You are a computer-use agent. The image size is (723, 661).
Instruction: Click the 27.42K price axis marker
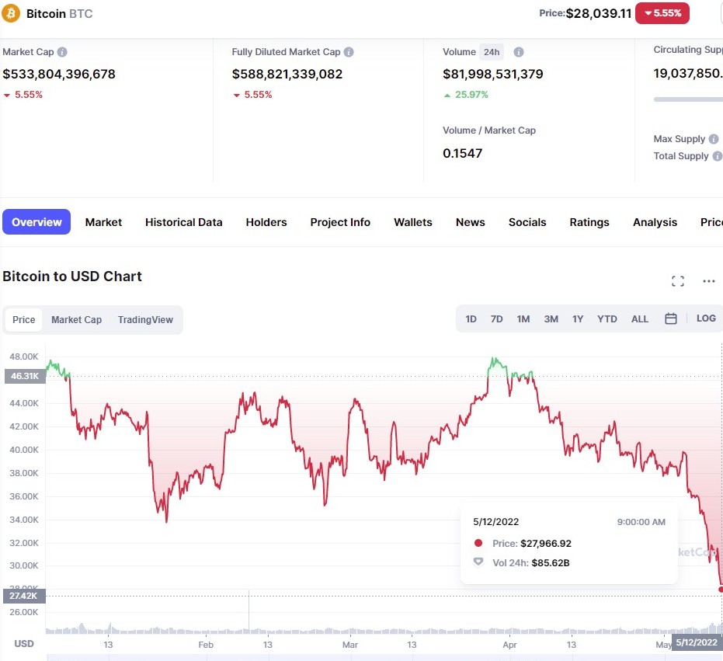(24, 596)
